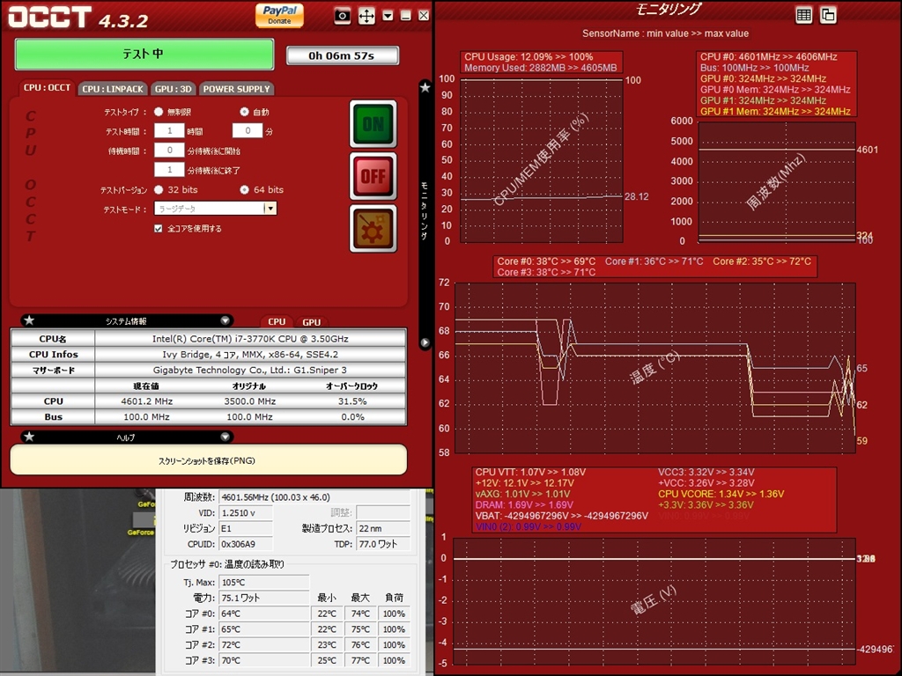Viewport: 902px width, 676px height.
Task: Click the four-arrow move window icon
Action: 366,16
